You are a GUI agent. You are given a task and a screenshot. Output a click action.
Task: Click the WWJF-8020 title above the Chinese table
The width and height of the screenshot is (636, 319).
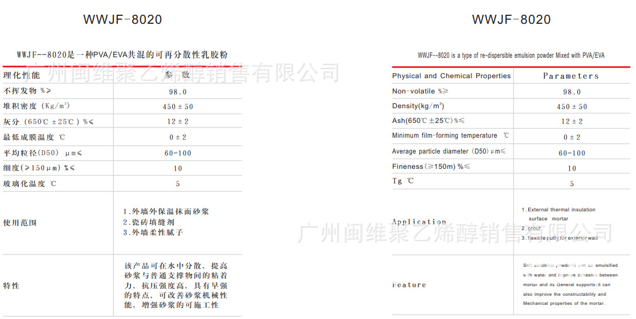point(123,19)
